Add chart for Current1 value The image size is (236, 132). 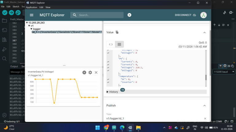108,62
